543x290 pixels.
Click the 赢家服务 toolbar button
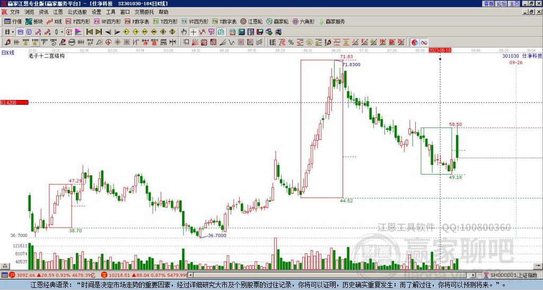point(332,21)
